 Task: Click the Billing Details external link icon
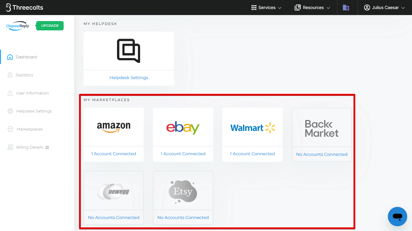click(47, 147)
